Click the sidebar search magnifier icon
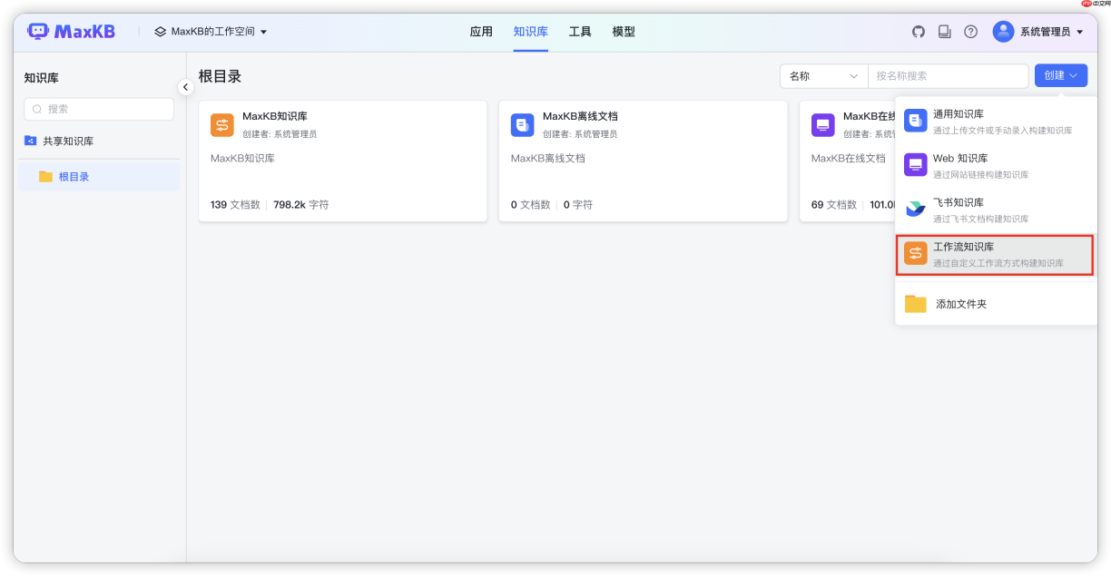 [37, 109]
